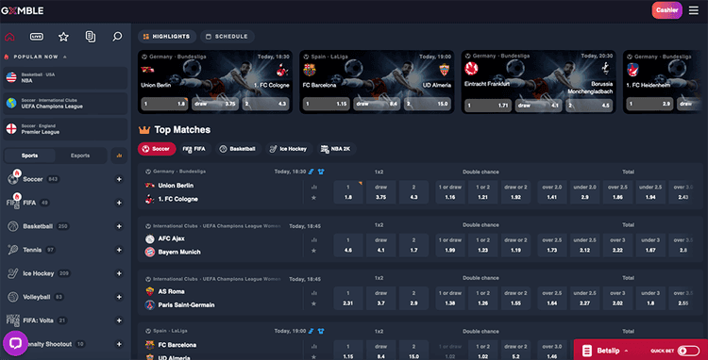Toggle the Quick Bet switch
The width and height of the screenshot is (708, 360).
688,351
